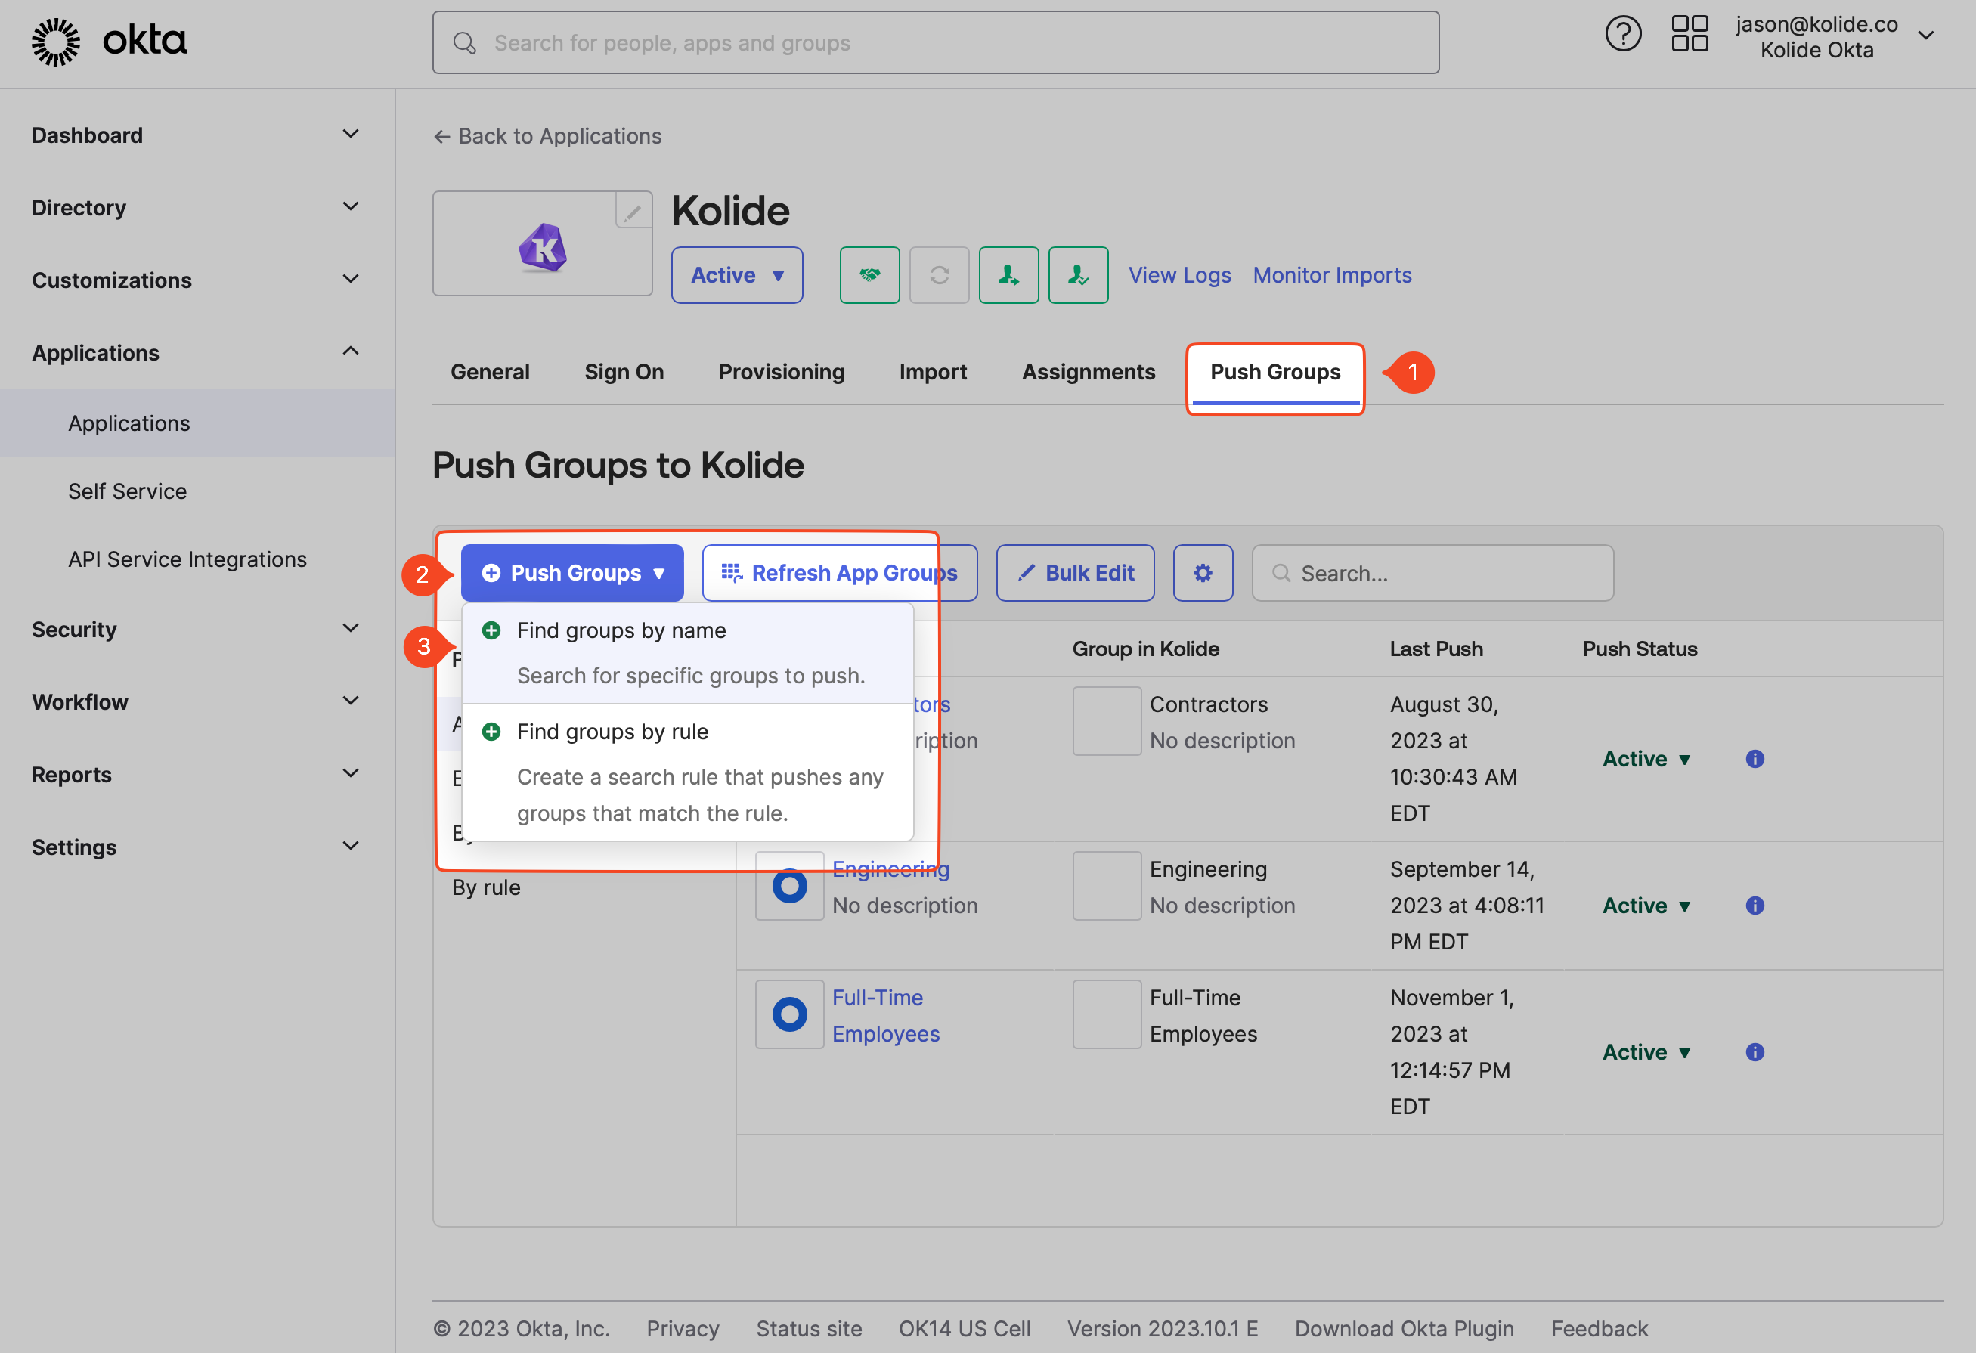
Task: Click info icon in Engineering row
Action: [1754, 906]
